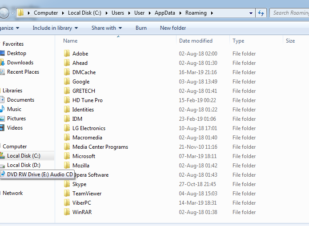Click the Microsoft folder icon
The width and height of the screenshot is (309, 226).
point(67,156)
